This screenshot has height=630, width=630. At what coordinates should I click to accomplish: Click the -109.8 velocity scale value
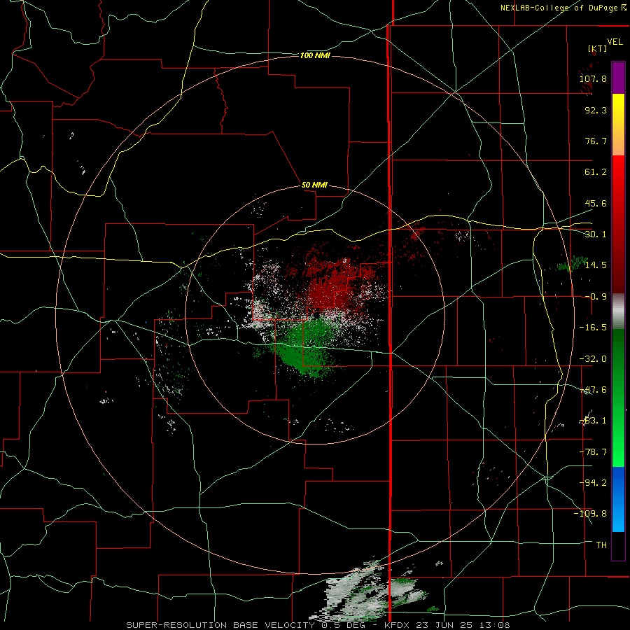(590, 514)
